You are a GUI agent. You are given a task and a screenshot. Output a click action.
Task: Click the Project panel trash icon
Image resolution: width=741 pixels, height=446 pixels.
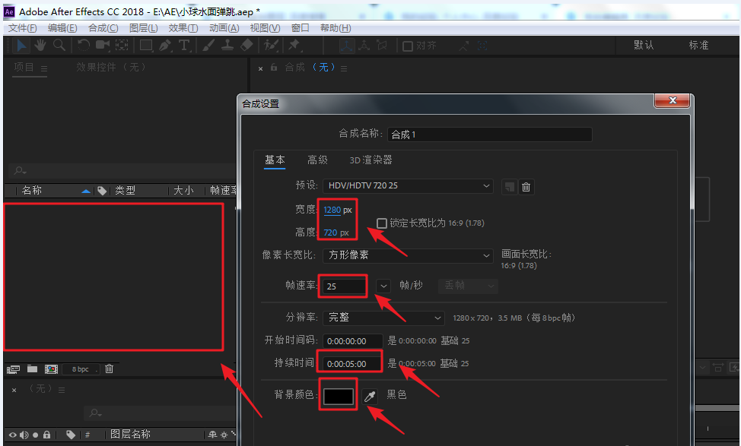point(109,369)
